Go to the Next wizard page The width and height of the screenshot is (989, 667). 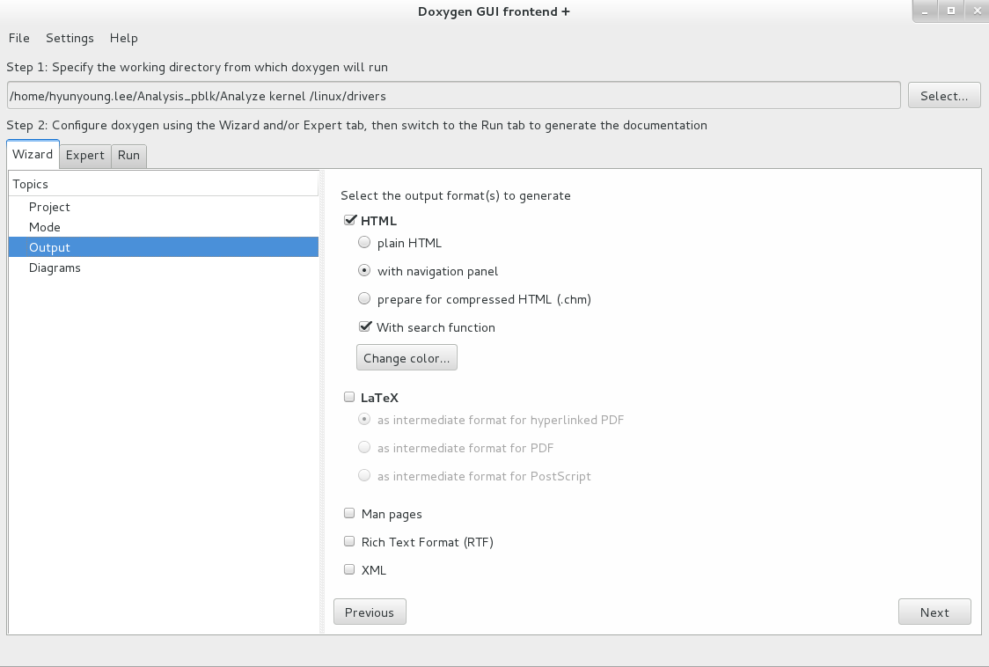tap(934, 612)
